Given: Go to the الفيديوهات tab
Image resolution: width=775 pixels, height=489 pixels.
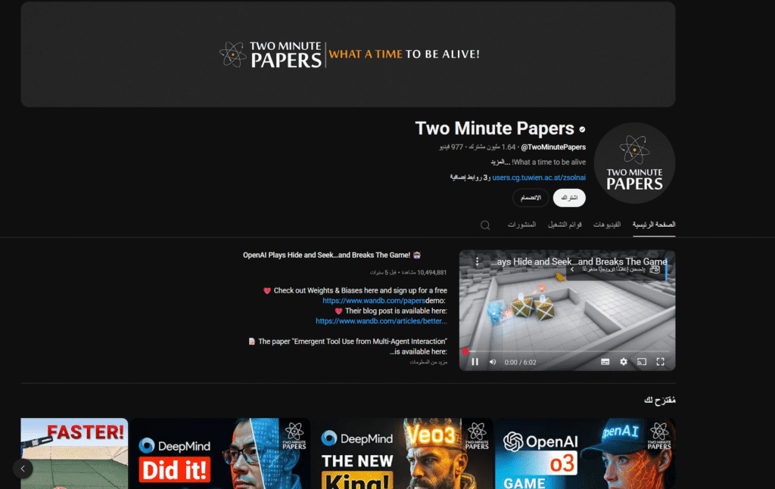Looking at the screenshot, I should pyautogui.click(x=607, y=224).
